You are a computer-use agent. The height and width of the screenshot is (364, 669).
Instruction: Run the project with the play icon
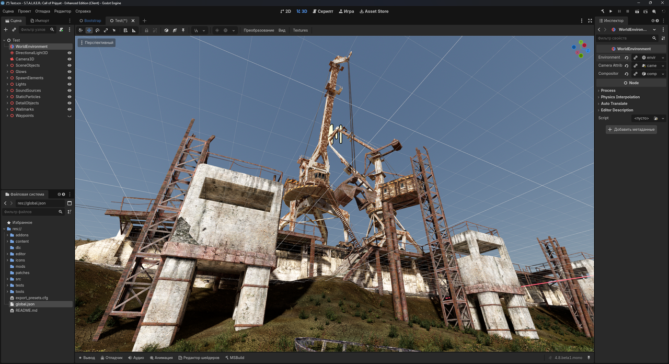pos(610,11)
